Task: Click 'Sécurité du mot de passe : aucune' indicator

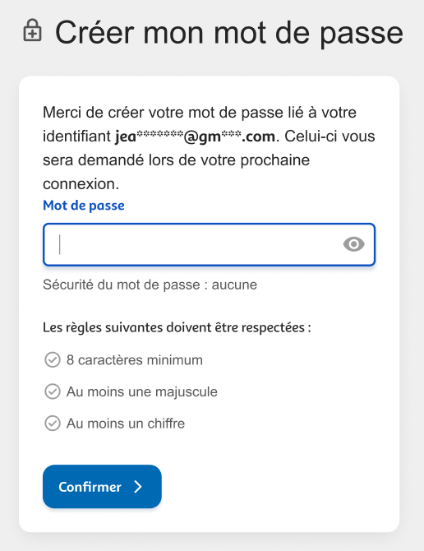Action: pos(150,285)
